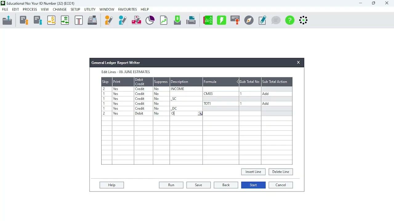Click the green chart book toolbar icon

coord(208,21)
